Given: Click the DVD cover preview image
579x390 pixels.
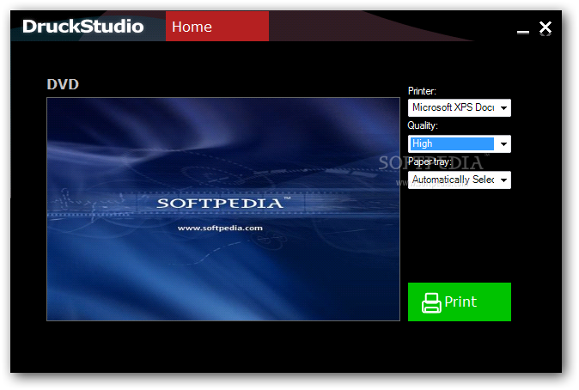Looking at the screenshot, I should coord(223,209).
